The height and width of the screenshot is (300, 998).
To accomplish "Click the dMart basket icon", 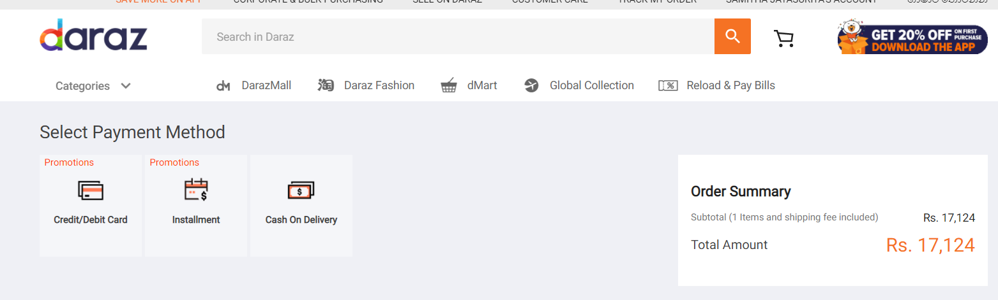I will pos(449,85).
